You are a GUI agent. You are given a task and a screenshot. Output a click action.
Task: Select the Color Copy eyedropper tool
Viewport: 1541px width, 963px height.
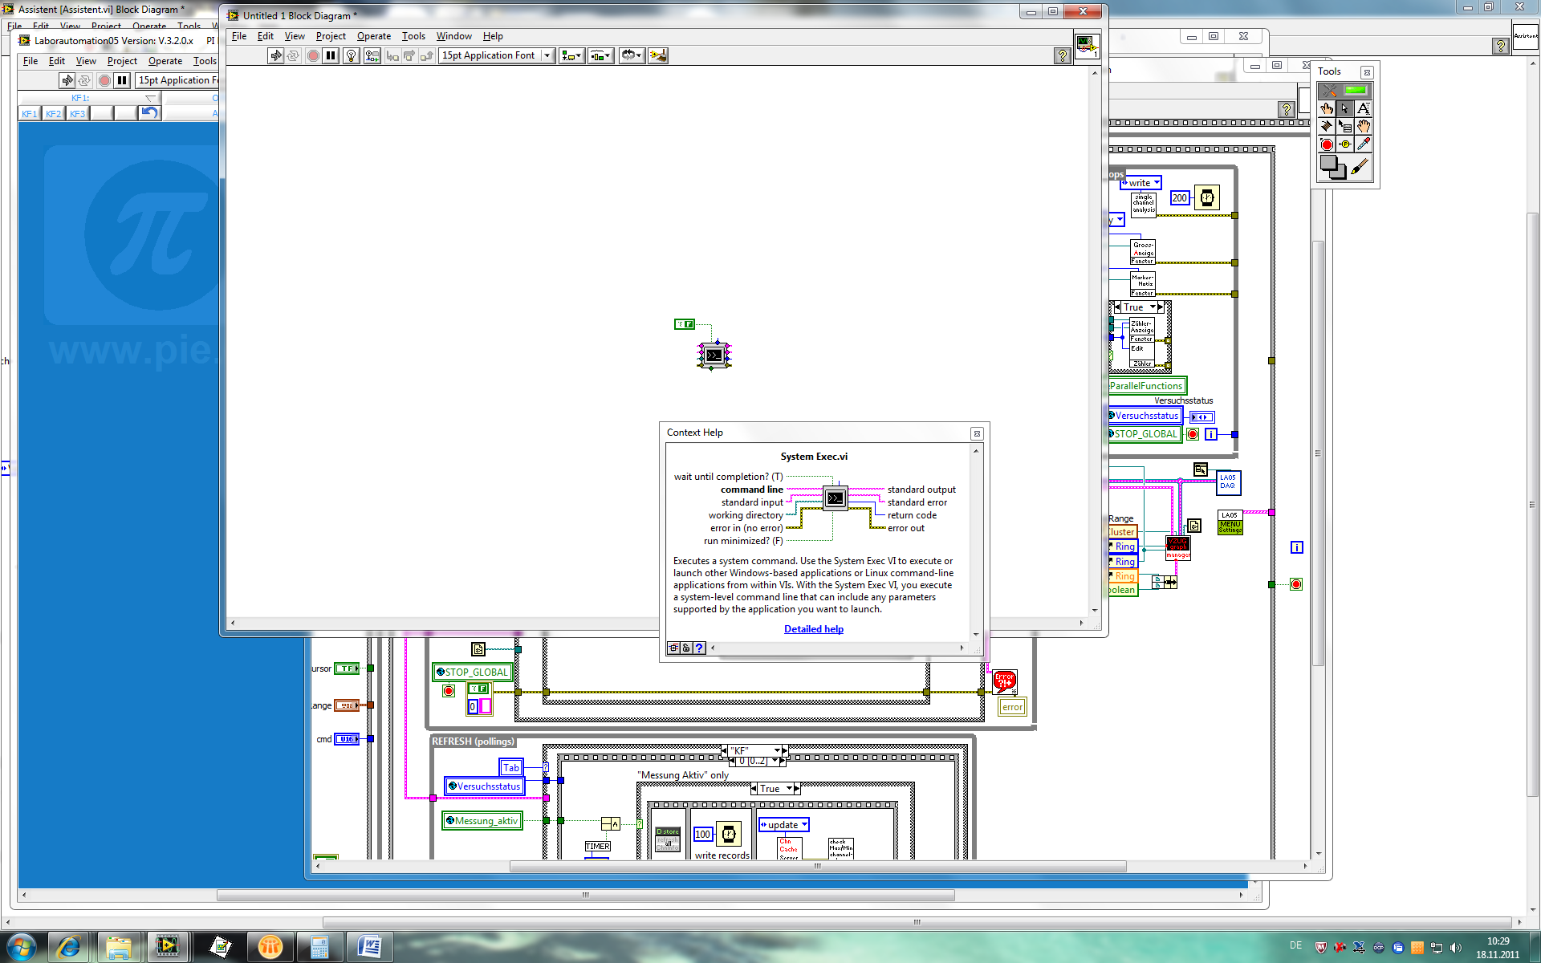[1364, 144]
